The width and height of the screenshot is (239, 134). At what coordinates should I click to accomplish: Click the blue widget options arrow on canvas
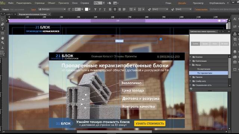(x=161, y=39)
